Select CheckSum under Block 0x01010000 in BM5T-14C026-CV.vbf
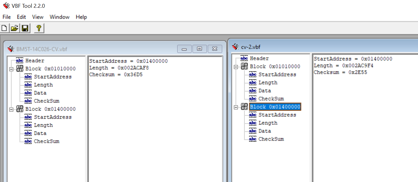 46,101
